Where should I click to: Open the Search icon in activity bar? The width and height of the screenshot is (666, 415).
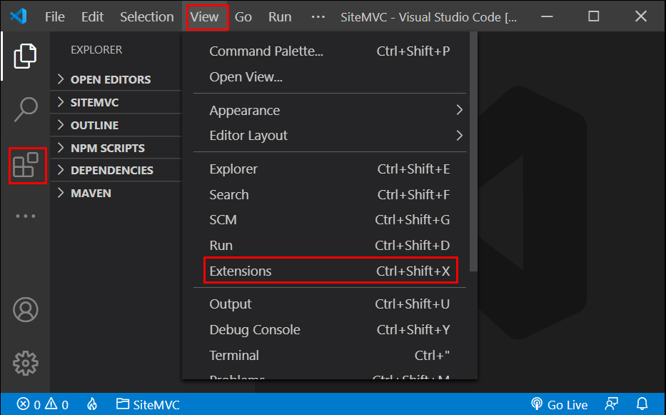(26, 109)
